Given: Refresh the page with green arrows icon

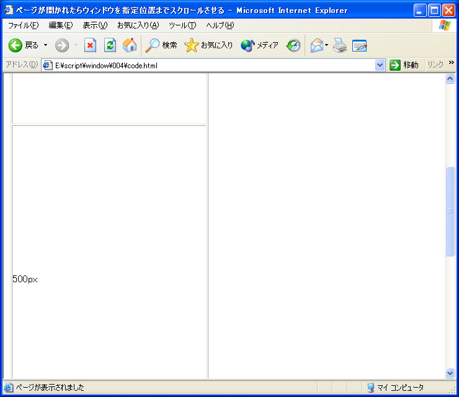Looking at the screenshot, I should 110,45.
